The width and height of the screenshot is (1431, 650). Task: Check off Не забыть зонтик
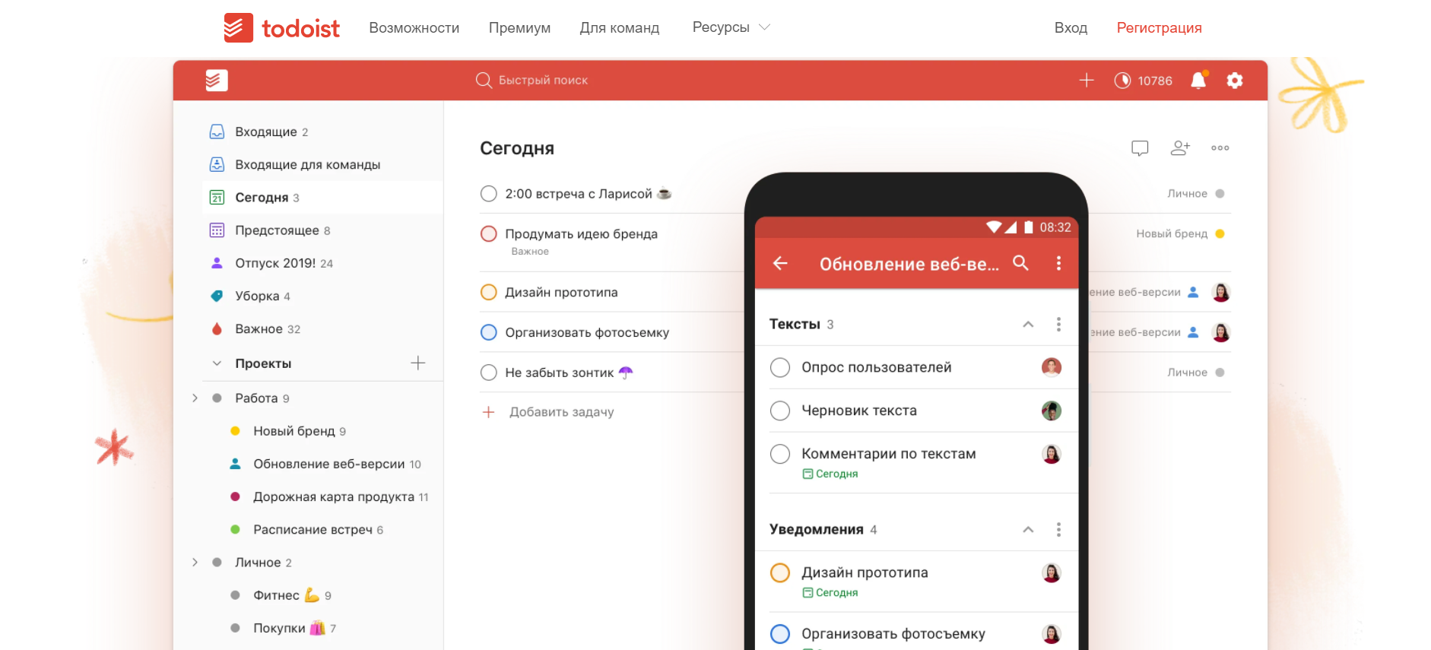tap(489, 373)
